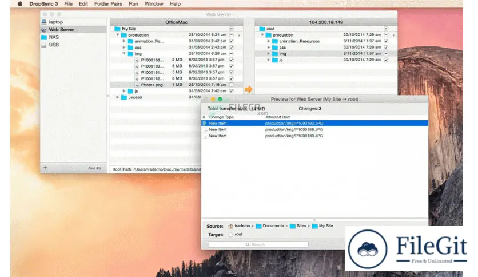
Task: Click the root folder icon in remote pane
Action: [x=262, y=29]
